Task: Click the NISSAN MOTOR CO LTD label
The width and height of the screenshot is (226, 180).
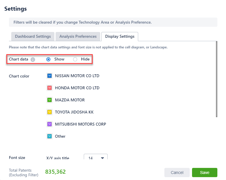Action: coord(77,76)
